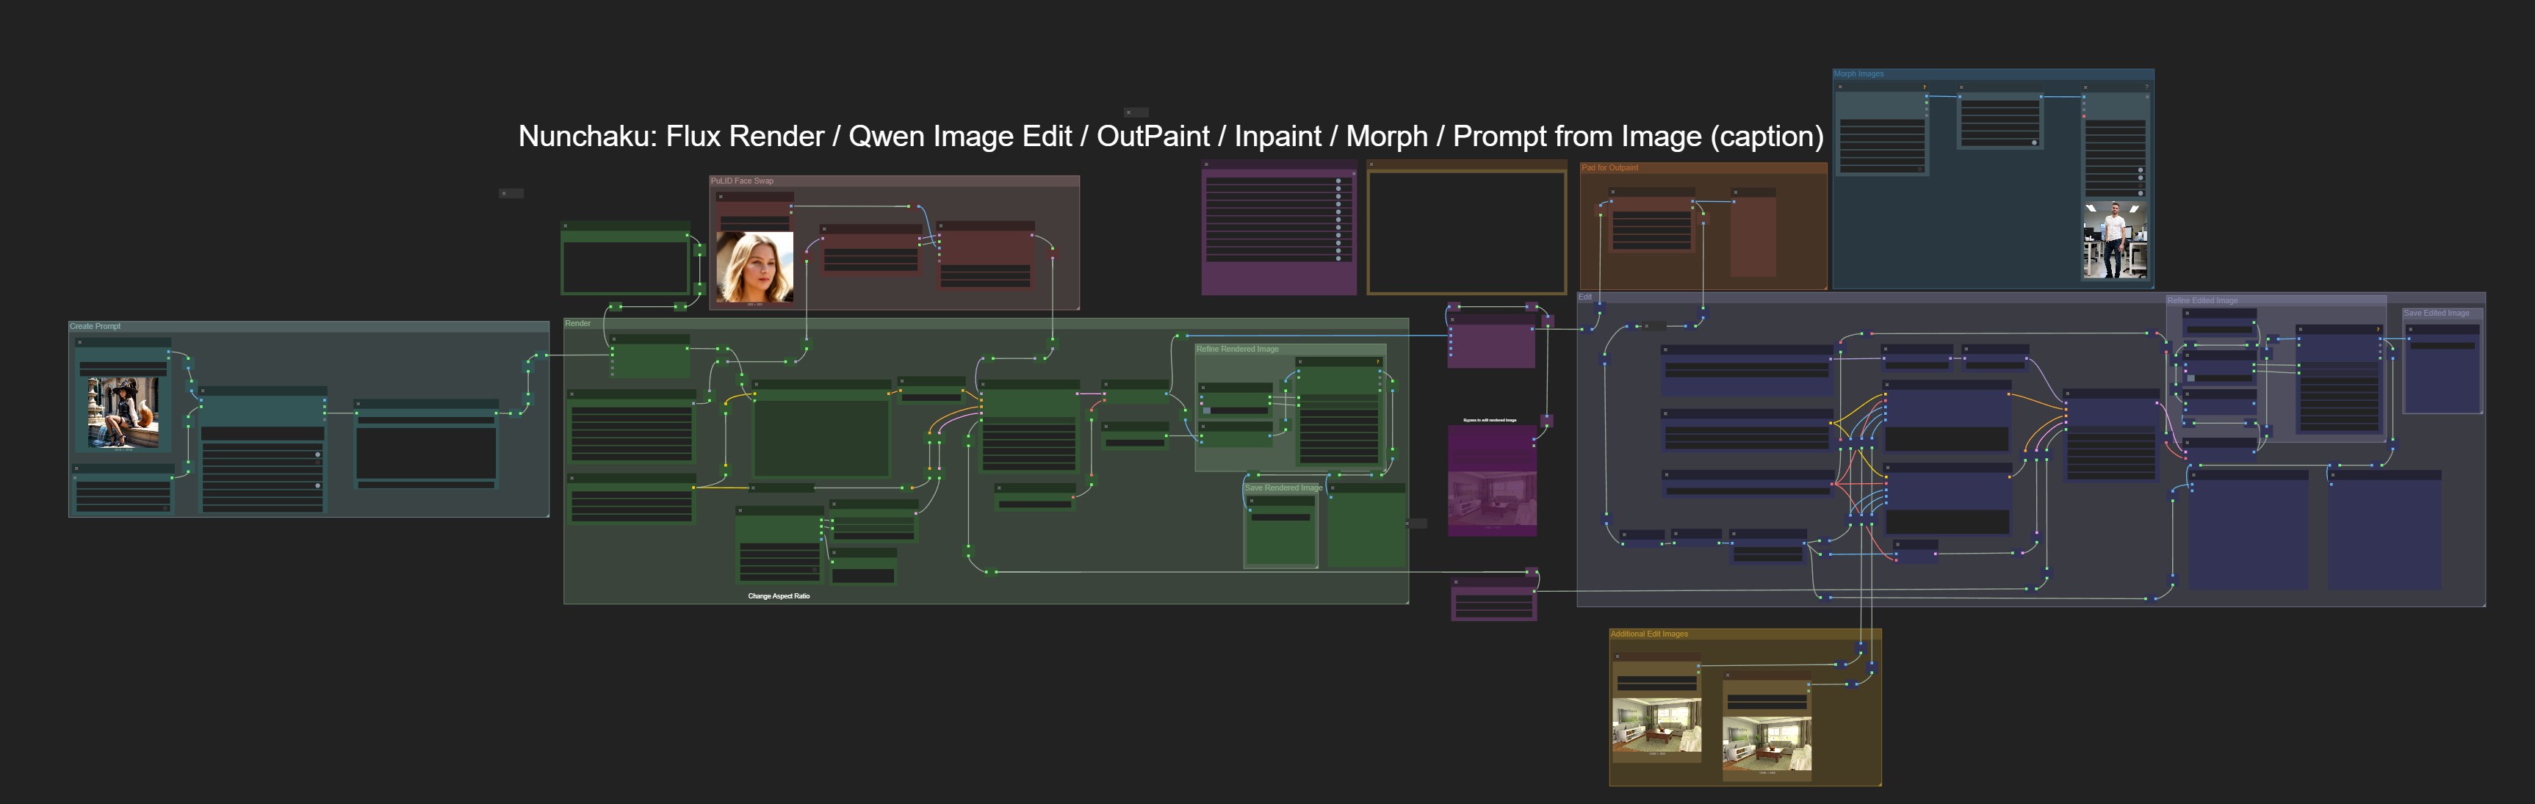This screenshot has height=804, width=2535.
Task: Open the man in office image preview
Action: tap(2114, 240)
